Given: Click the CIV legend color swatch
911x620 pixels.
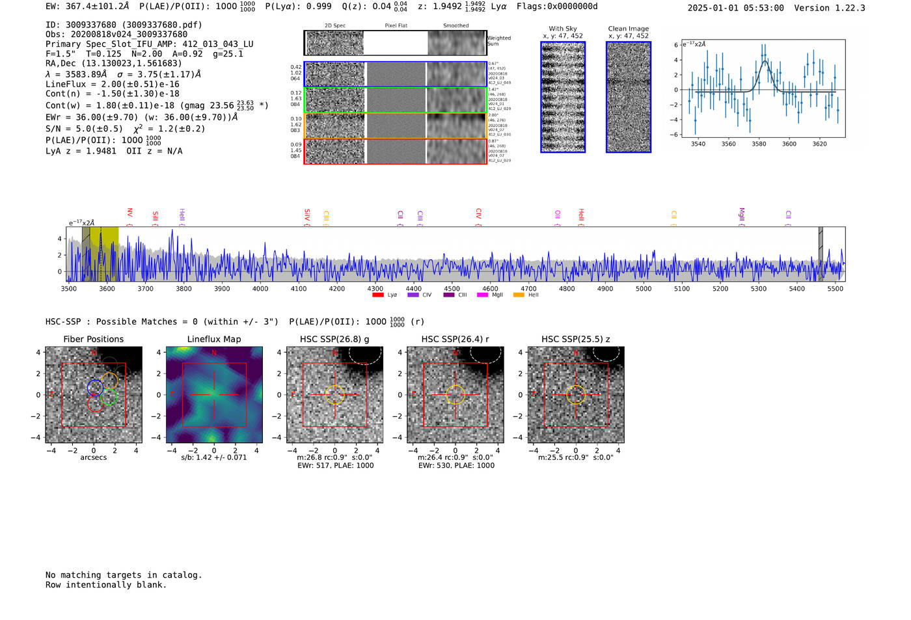Looking at the screenshot, I should 413,295.
